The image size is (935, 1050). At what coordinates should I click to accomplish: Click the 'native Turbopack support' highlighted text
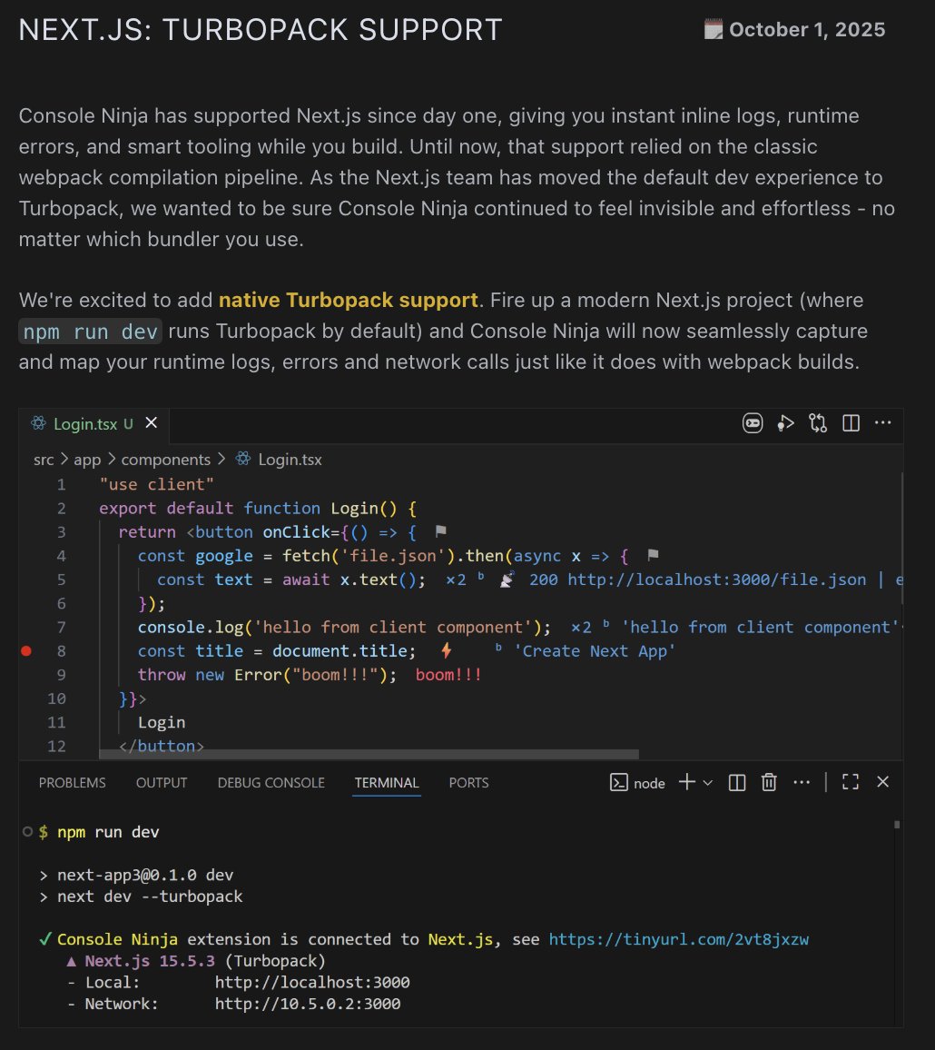click(x=348, y=300)
